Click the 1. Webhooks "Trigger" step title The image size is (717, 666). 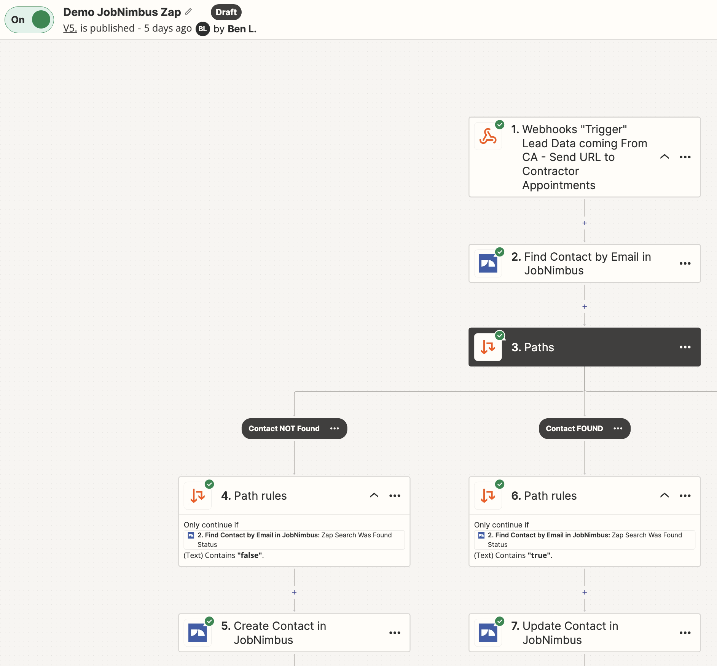point(579,157)
